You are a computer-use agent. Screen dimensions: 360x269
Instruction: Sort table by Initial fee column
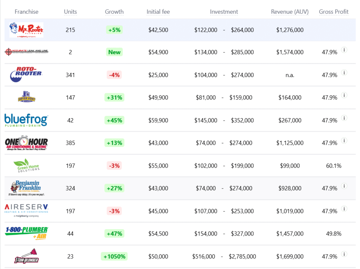point(158,12)
